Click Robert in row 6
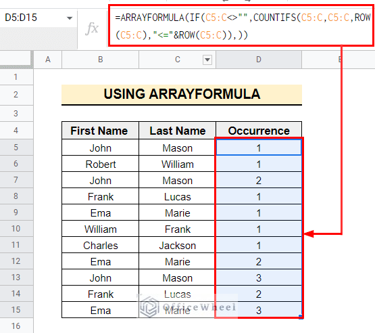This screenshot has height=333, width=375. point(101,164)
